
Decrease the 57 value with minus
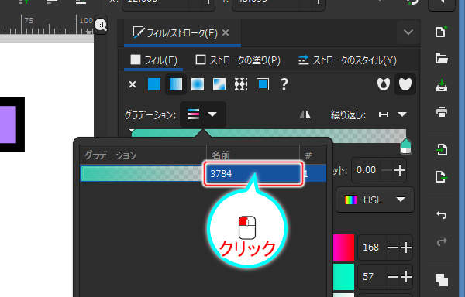point(393,277)
